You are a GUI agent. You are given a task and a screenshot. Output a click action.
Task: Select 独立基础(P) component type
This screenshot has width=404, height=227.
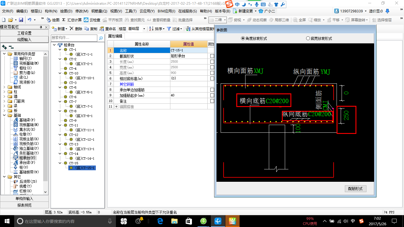click(26, 148)
